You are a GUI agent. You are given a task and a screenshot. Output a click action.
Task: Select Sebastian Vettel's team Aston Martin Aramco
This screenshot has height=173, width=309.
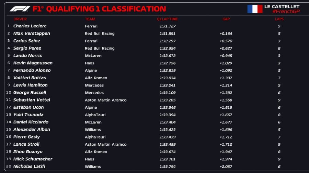[106, 100]
